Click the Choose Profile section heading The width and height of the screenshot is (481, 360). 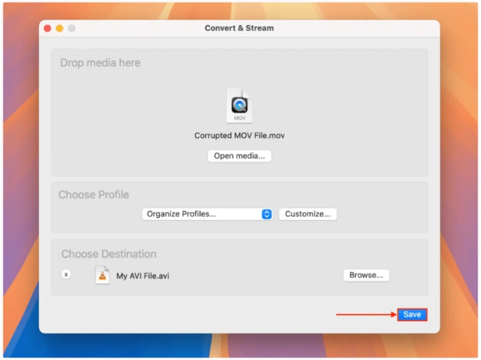coord(93,195)
